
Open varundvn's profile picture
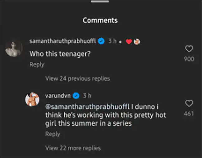[x=32, y=99]
